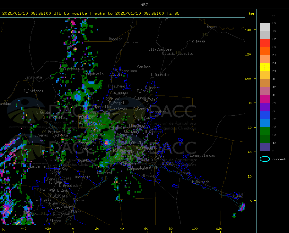The image size is (289, 233).
Task: Click the cyan 'current' track ellipse icon
Action: 265,159
